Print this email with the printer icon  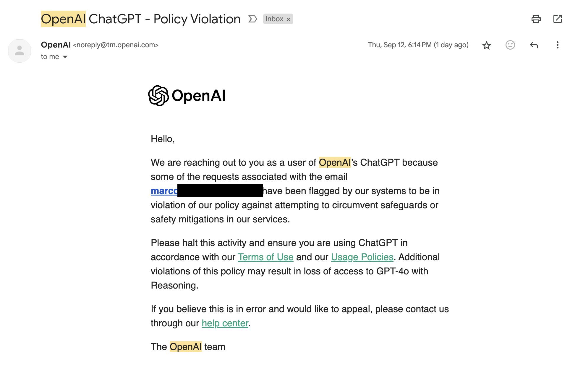pos(536,19)
